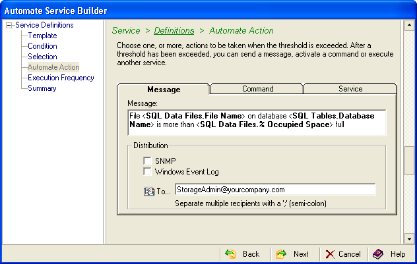Switch to the Message tab

(164, 89)
